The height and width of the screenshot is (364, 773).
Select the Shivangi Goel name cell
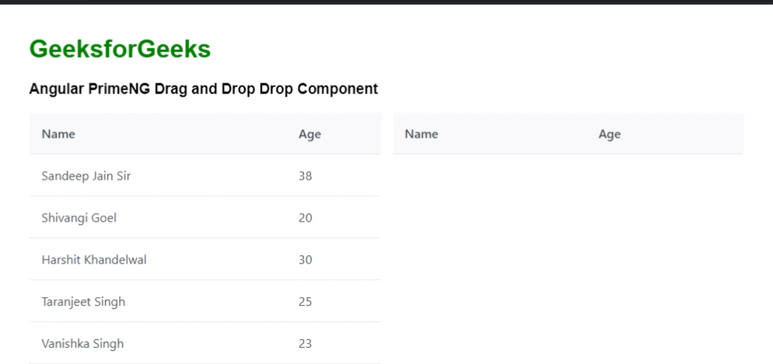point(79,218)
